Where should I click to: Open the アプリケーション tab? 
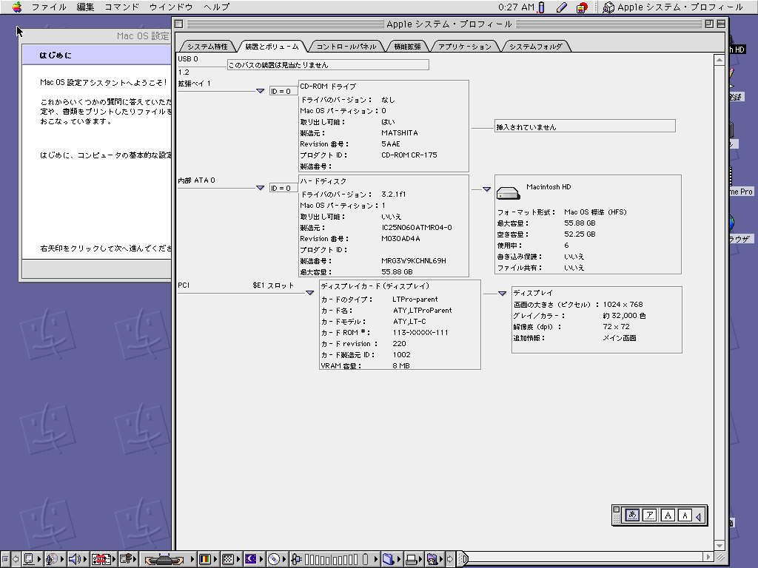[x=465, y=47]
